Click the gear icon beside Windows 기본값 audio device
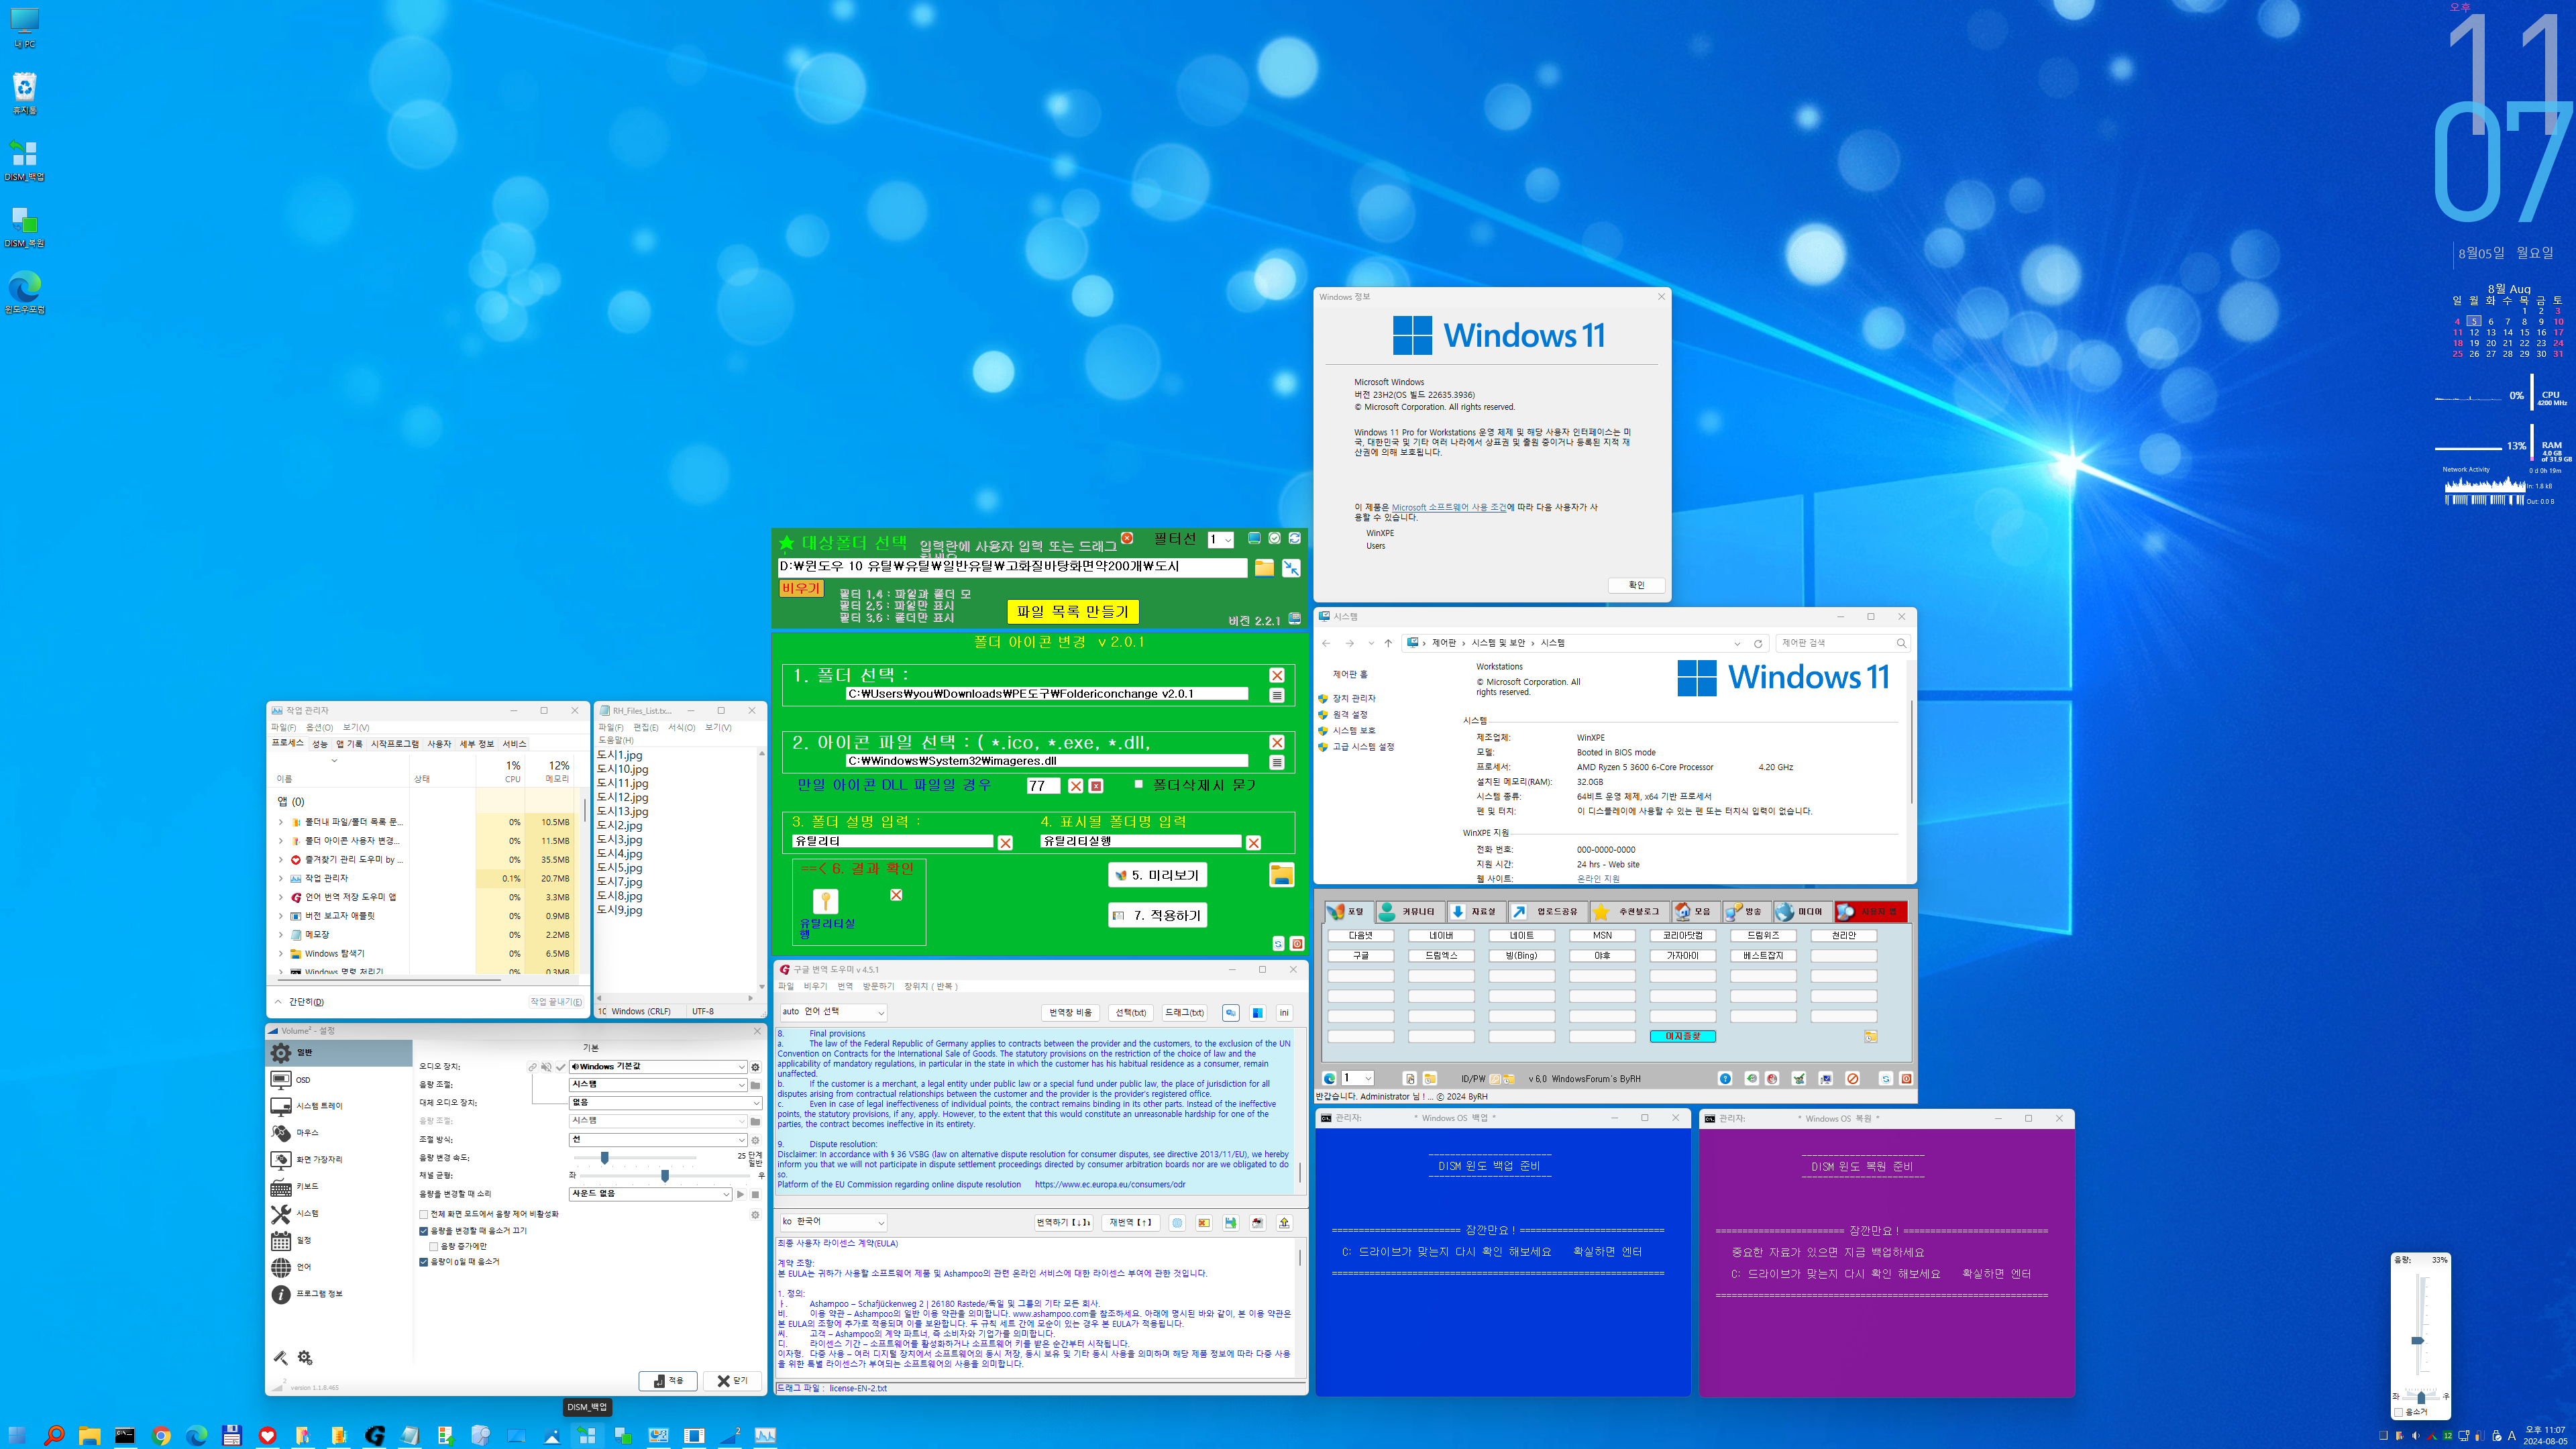Screen dimensions: 2576x1449 point(756,1067)
